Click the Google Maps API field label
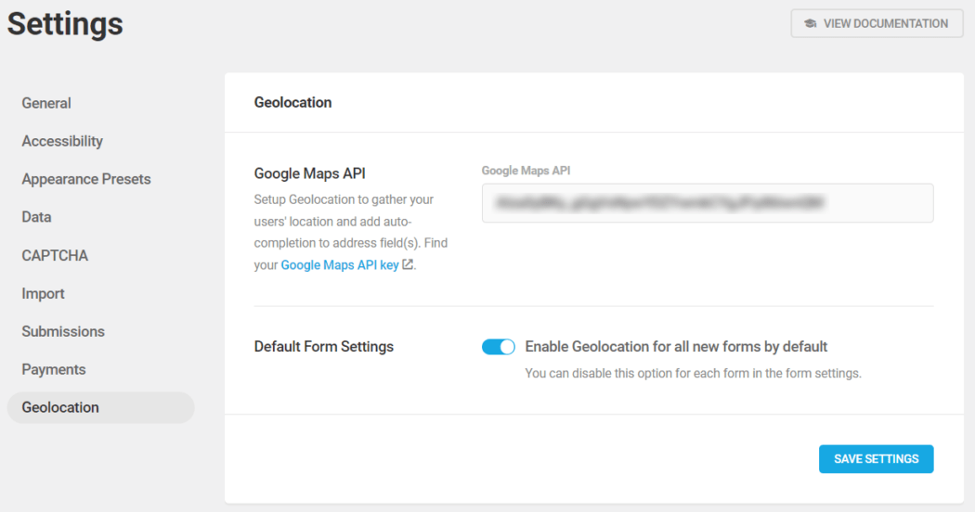The height and width of the screenshot is (512, 975). (526, 171)
